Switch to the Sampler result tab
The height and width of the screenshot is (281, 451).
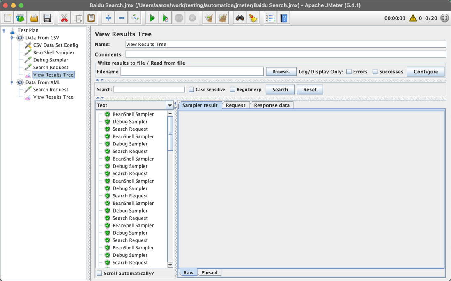(200, 105)
